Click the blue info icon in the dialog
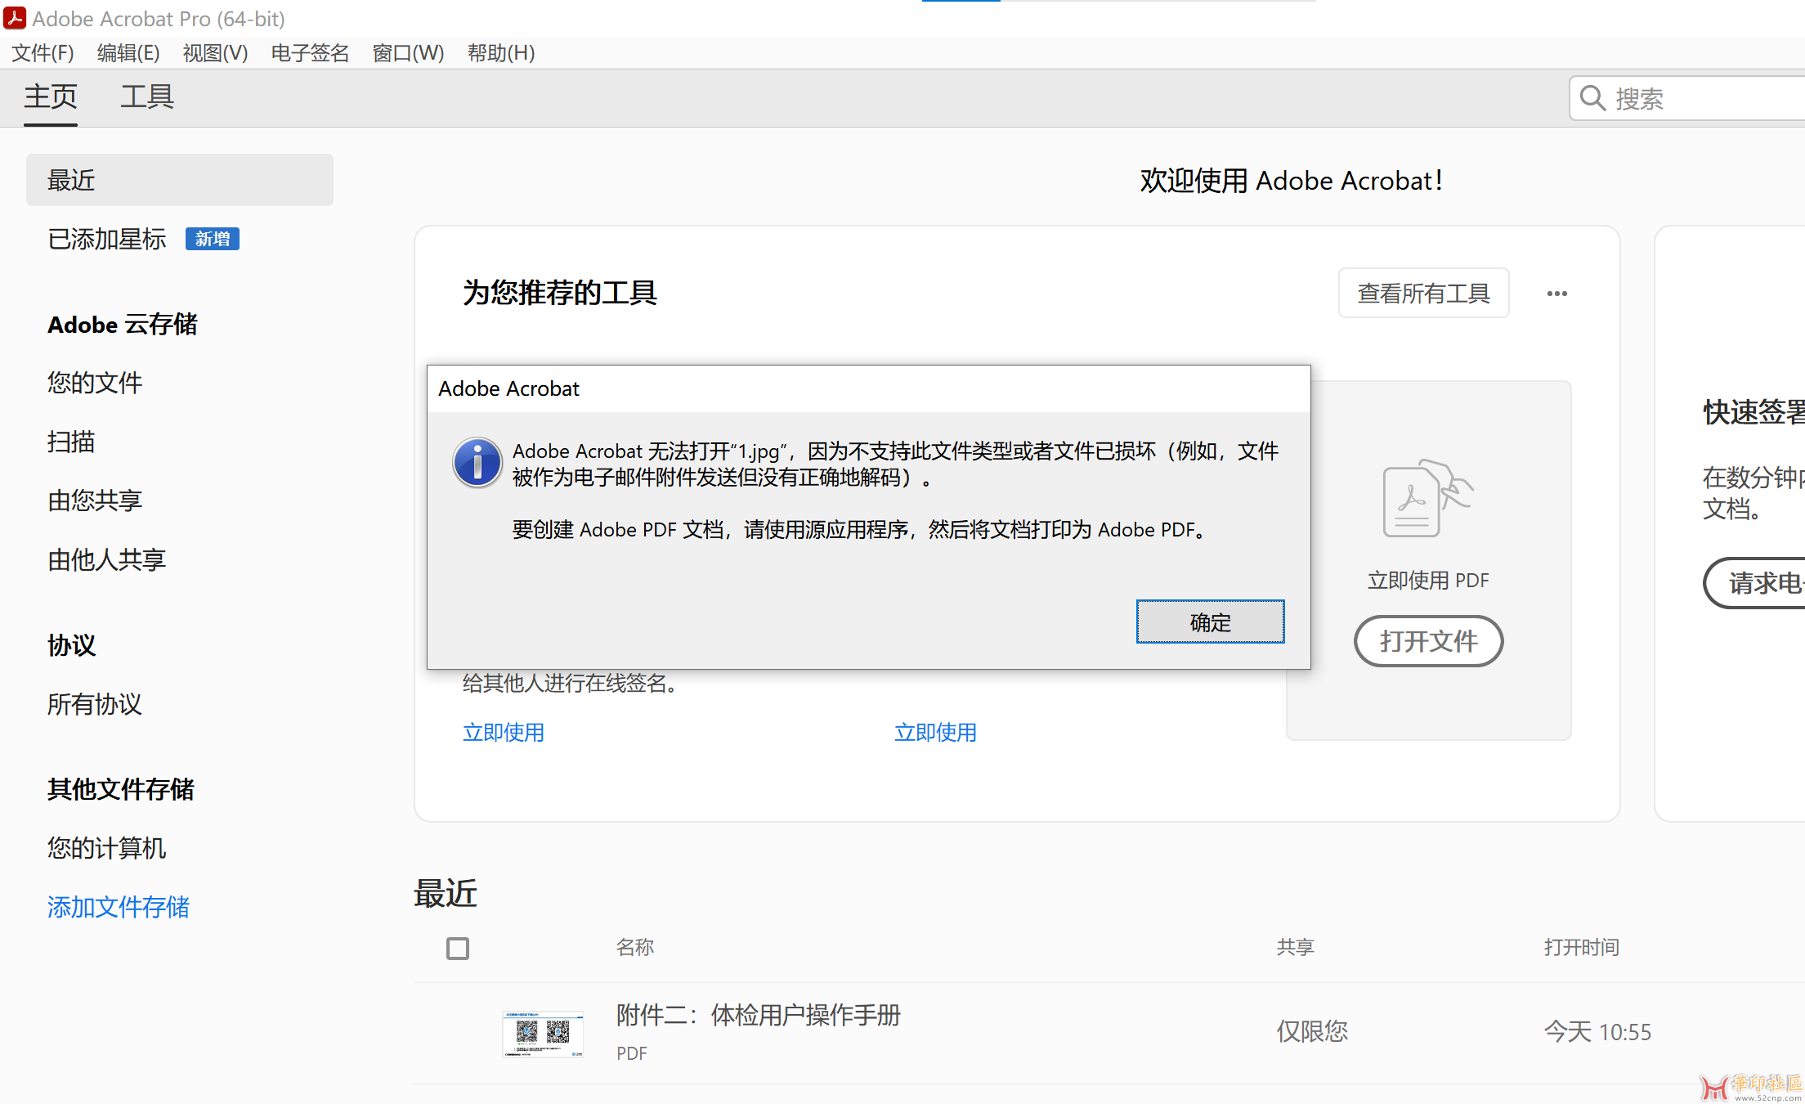1805x1104 pixels. [477, 462]
